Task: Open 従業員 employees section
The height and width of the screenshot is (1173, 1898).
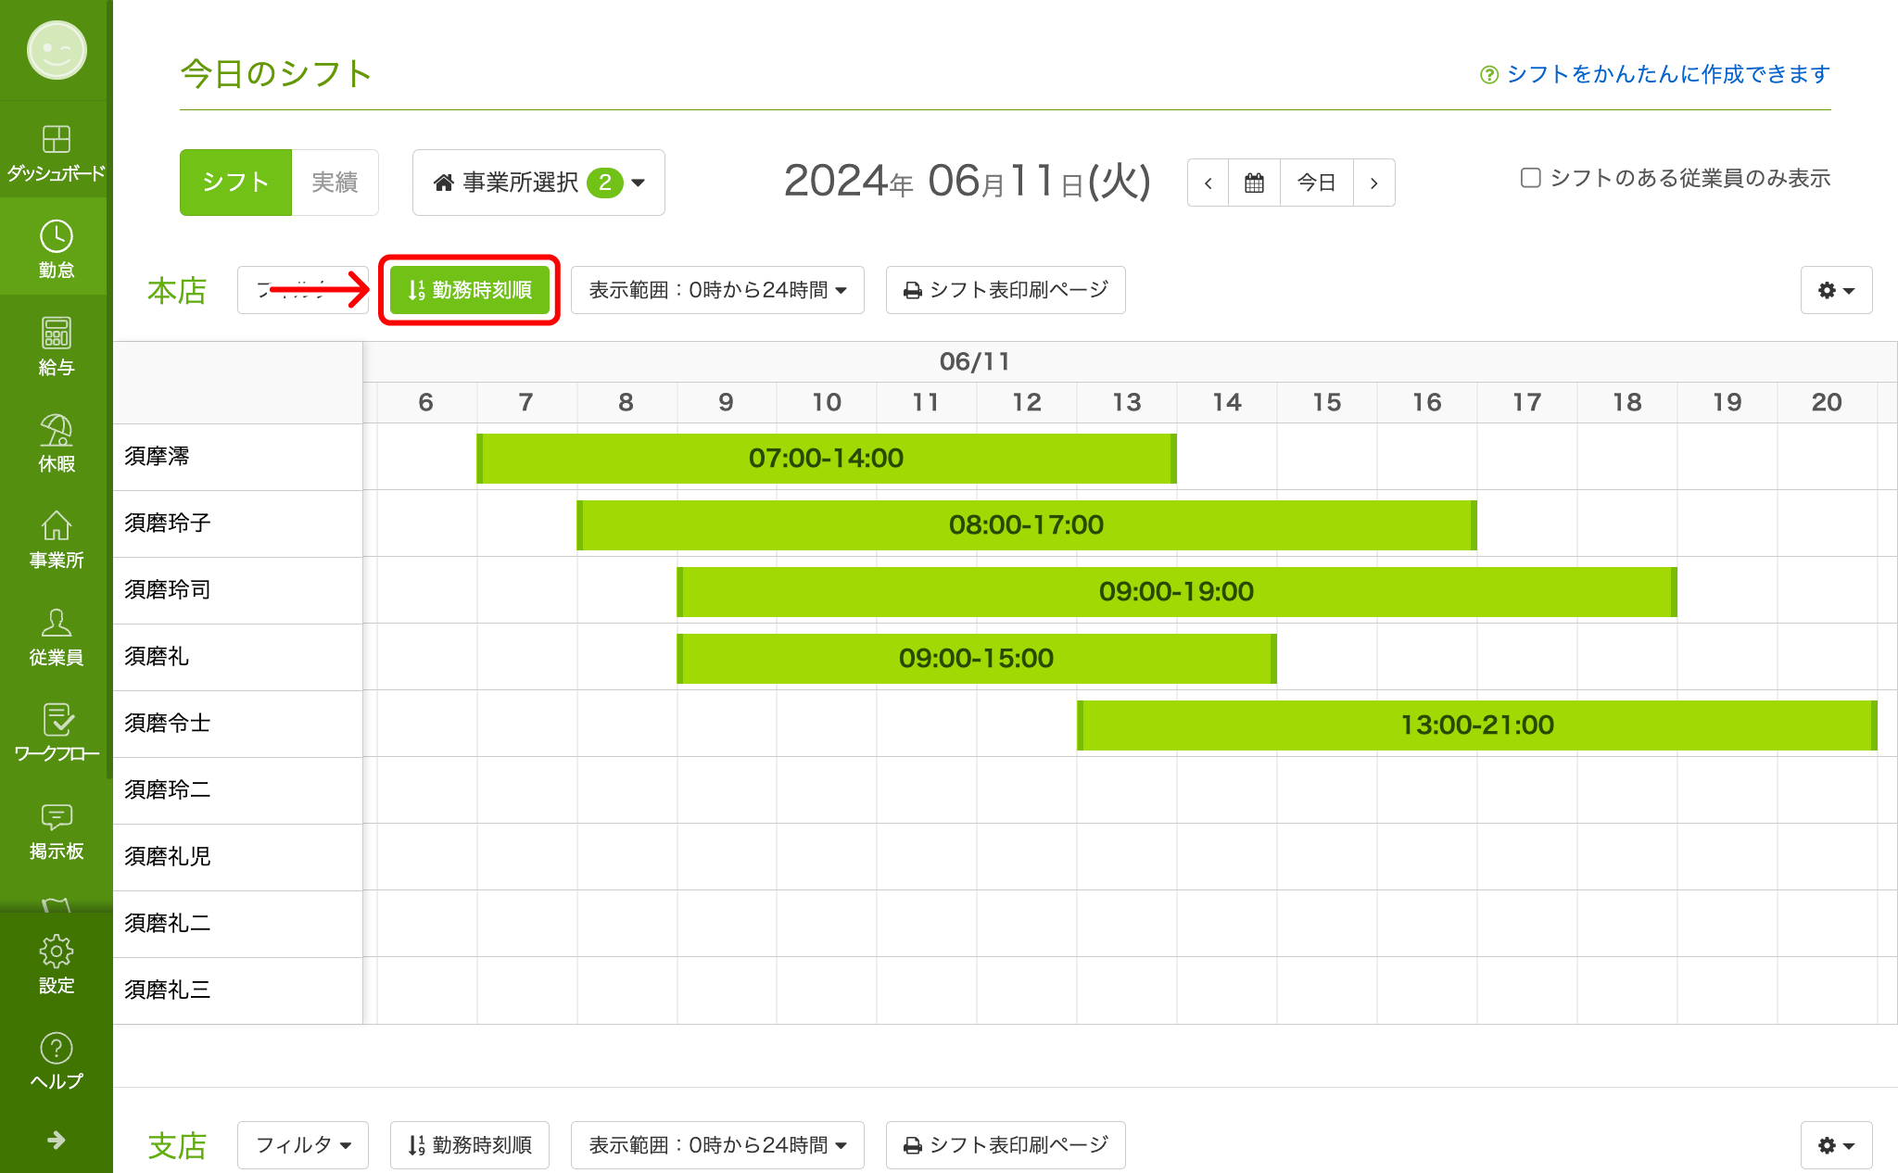Action: pyautogui.click(x=56, y=637)
